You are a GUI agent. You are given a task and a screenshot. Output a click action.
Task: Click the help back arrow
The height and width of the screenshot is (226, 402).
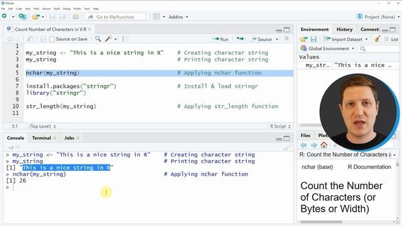[303, 145]
